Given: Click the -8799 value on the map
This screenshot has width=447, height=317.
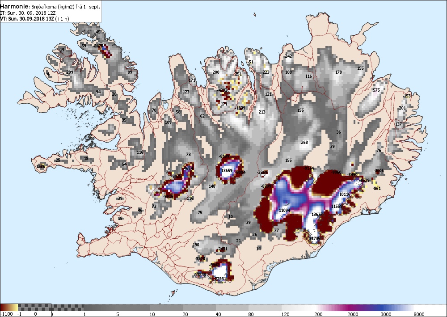Looking at the screenshot, I should point(266,186).
